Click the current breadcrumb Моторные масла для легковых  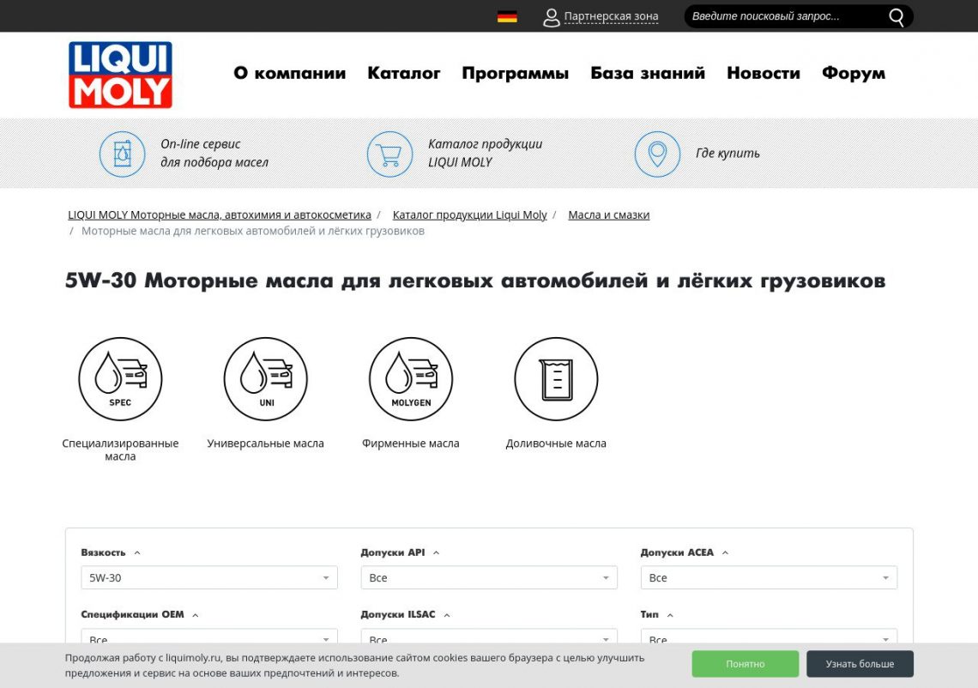click(x=253, y=231)
